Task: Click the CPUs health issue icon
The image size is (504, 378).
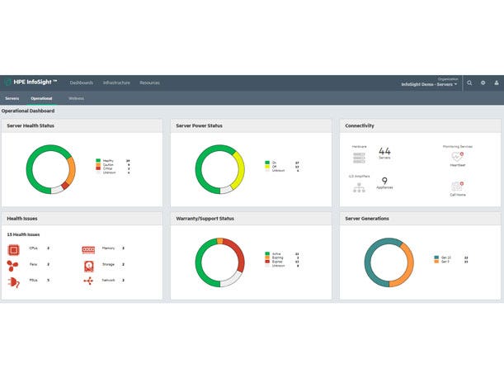Action: pos(13,248)
